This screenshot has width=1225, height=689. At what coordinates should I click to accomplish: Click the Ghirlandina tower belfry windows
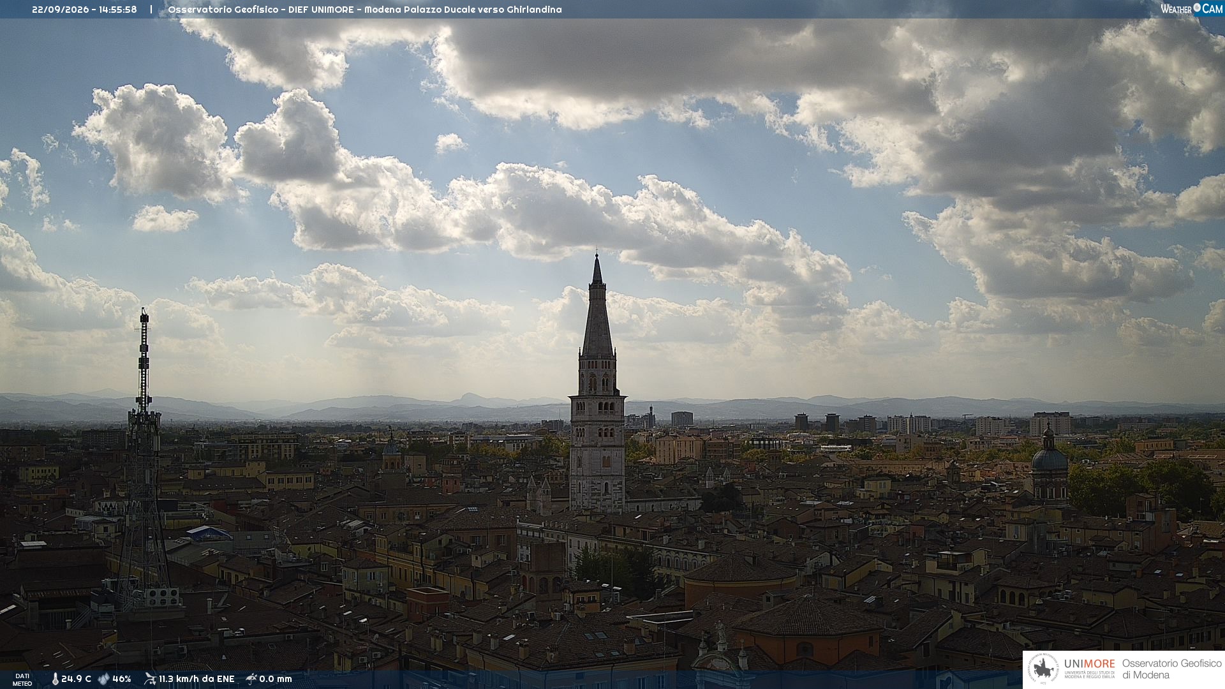coord(598,380)
